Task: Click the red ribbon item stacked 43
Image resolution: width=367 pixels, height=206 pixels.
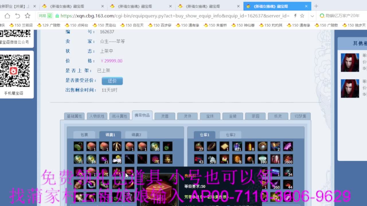Action: [x=199, y=159]
